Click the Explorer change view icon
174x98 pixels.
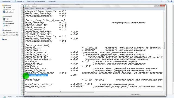161,1
